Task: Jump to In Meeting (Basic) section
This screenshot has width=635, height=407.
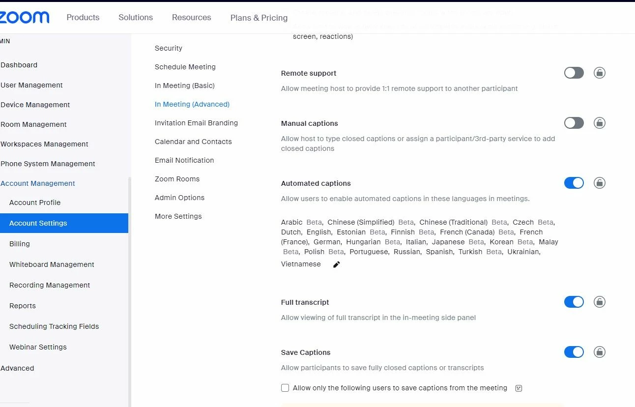Action: pos(185,86)
